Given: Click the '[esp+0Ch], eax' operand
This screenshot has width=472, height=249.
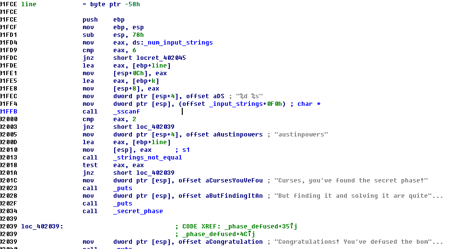Looking at the screenshot, I should (140, 73).
